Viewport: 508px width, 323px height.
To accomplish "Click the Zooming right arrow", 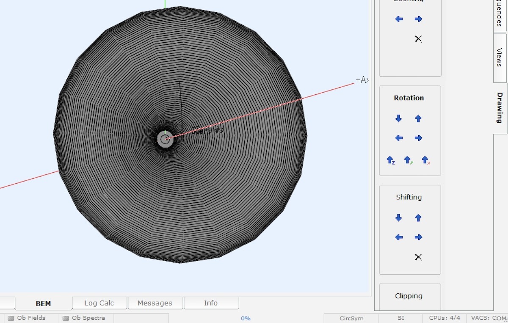I will 418,19.
